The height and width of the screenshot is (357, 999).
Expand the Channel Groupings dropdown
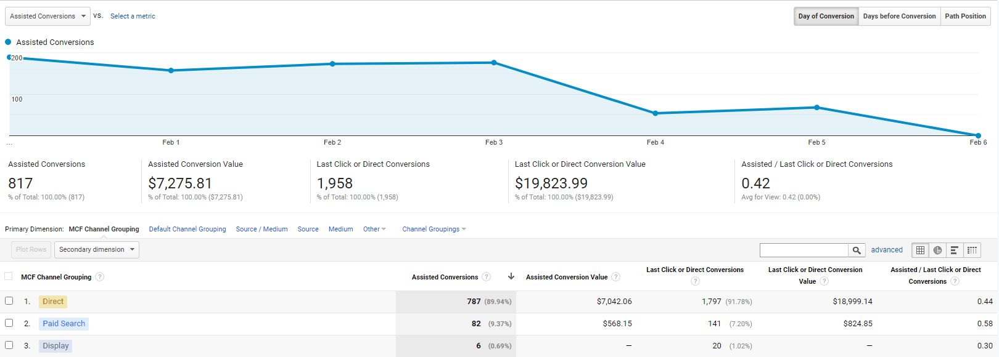(x=434, y=229)
